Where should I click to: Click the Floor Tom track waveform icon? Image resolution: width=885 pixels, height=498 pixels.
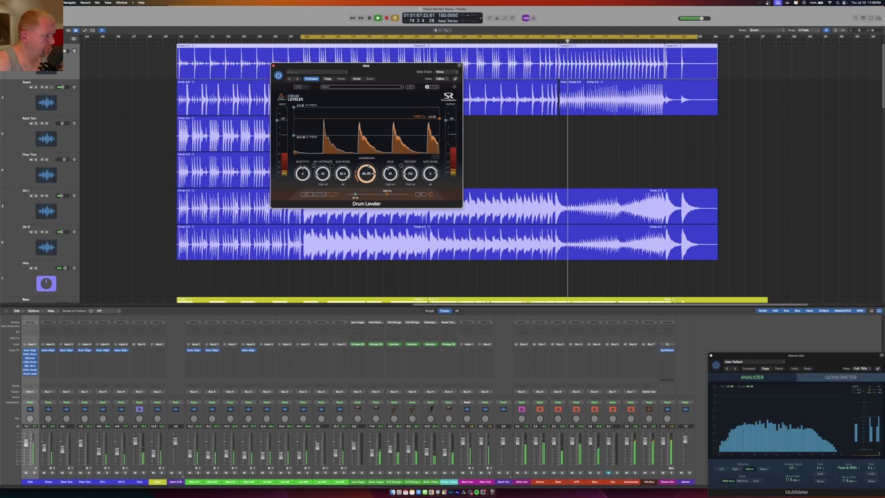(46, 175)
